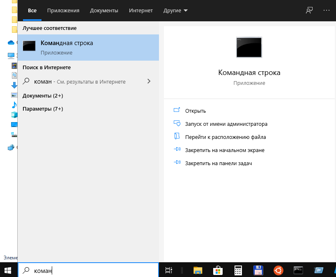This screenshot has height=277, width=336.
Task: Open Microsoft Store from the taskbar
Action: point(218,270)
